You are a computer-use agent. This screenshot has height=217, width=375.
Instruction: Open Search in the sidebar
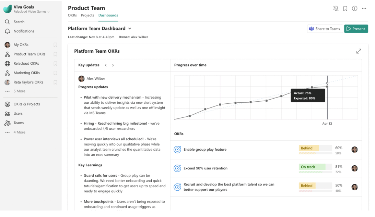pos(19,22)
